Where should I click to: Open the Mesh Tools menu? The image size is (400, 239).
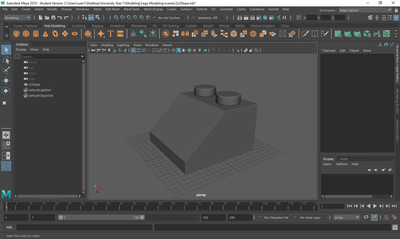[132, 9]
